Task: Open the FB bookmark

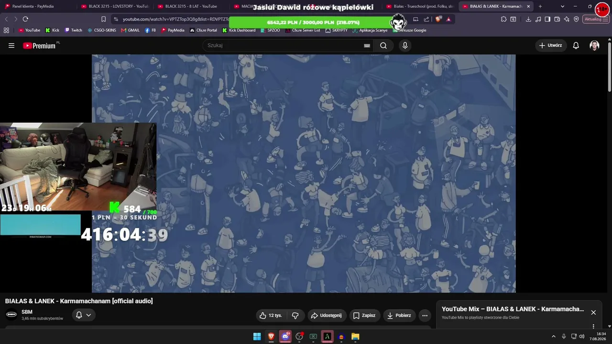Action: click(150, 30)
